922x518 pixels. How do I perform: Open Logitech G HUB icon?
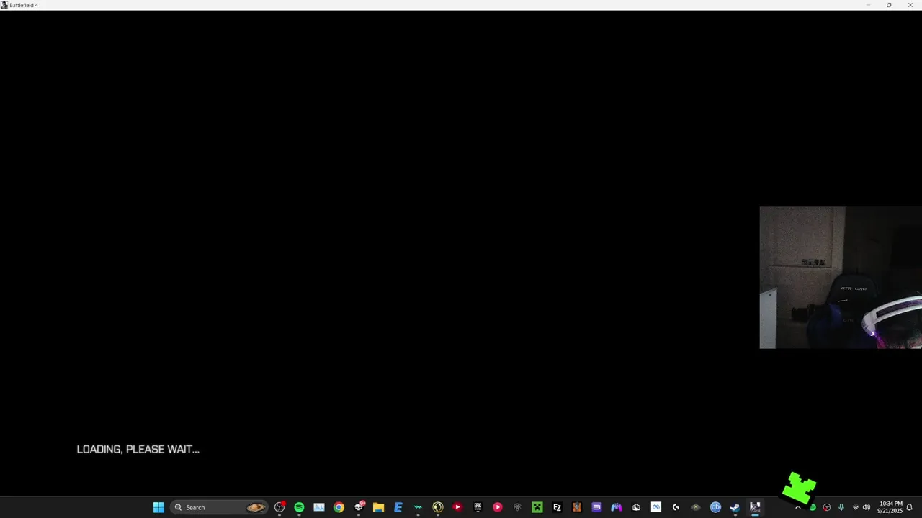[676, 507]
